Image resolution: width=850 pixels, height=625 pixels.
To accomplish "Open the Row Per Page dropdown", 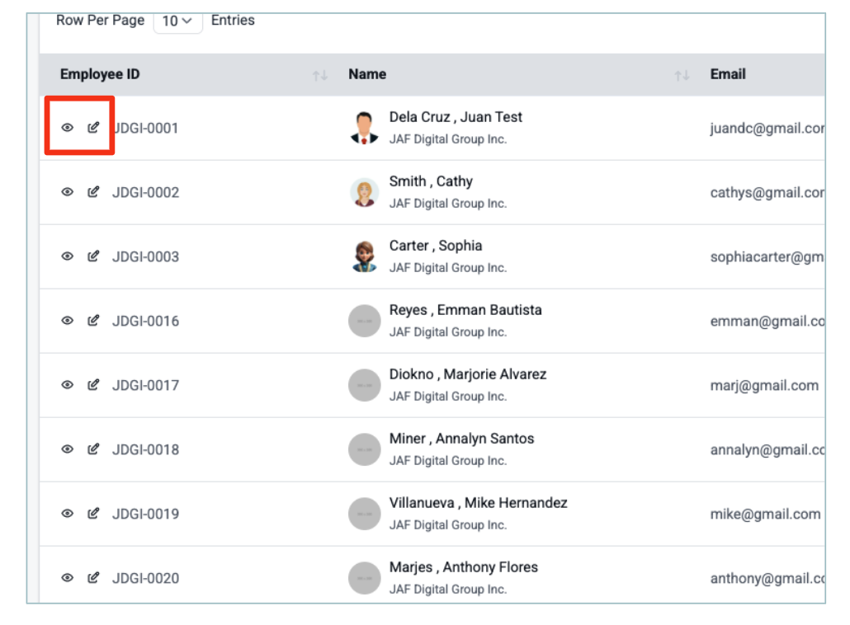I will tap(177, 21).
